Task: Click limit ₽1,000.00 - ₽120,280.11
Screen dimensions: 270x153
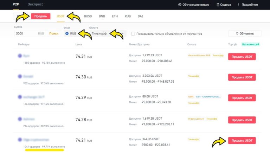Action: (158, 124)
